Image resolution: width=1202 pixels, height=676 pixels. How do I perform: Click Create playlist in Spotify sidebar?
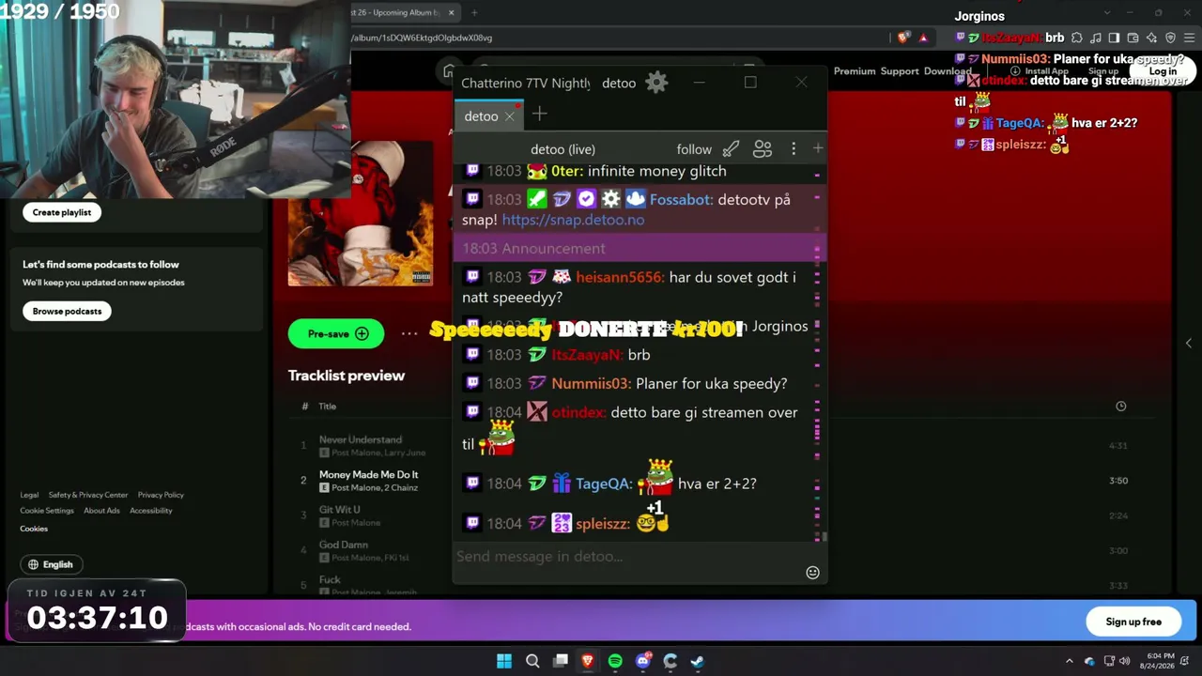coord(62,212)
